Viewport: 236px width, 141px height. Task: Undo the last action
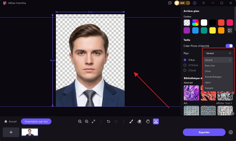click(108, 121)
